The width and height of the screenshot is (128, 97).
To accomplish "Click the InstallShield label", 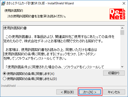I will tap(8, 86).
